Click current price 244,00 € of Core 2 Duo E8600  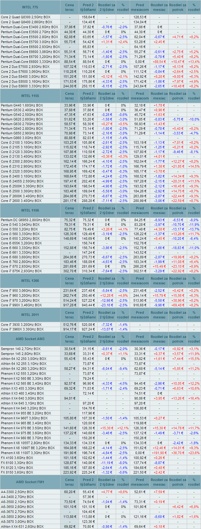[x=69, y=86]
